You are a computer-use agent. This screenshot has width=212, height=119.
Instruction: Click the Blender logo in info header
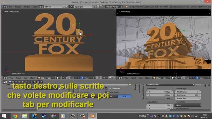point(127,7)
